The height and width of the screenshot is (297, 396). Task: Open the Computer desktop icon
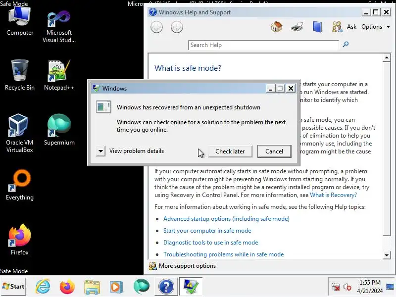tap(20, 21)
